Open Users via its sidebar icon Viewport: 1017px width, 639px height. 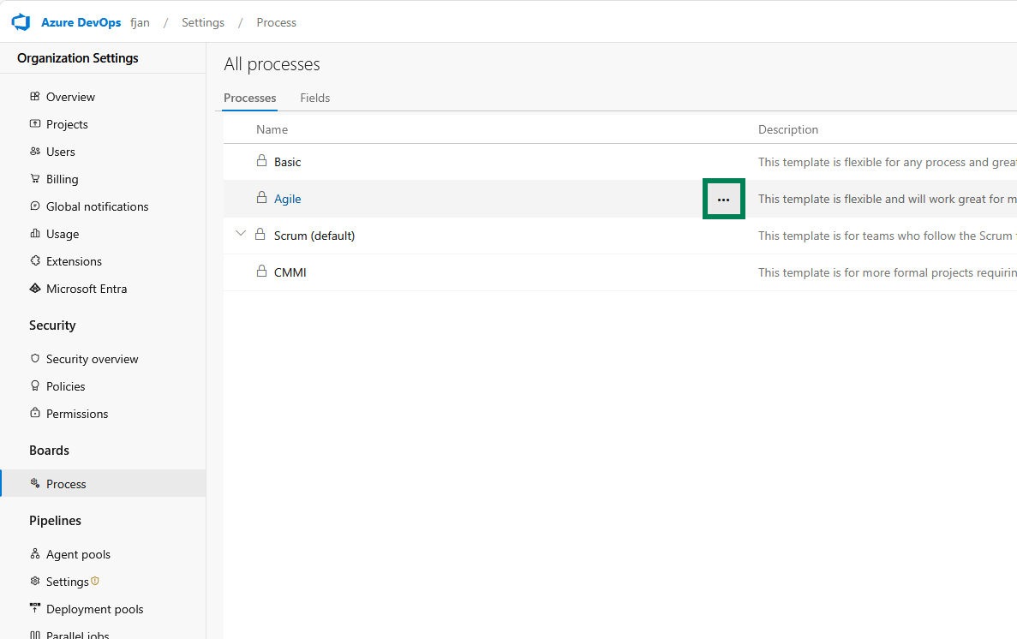click(34, 152)
